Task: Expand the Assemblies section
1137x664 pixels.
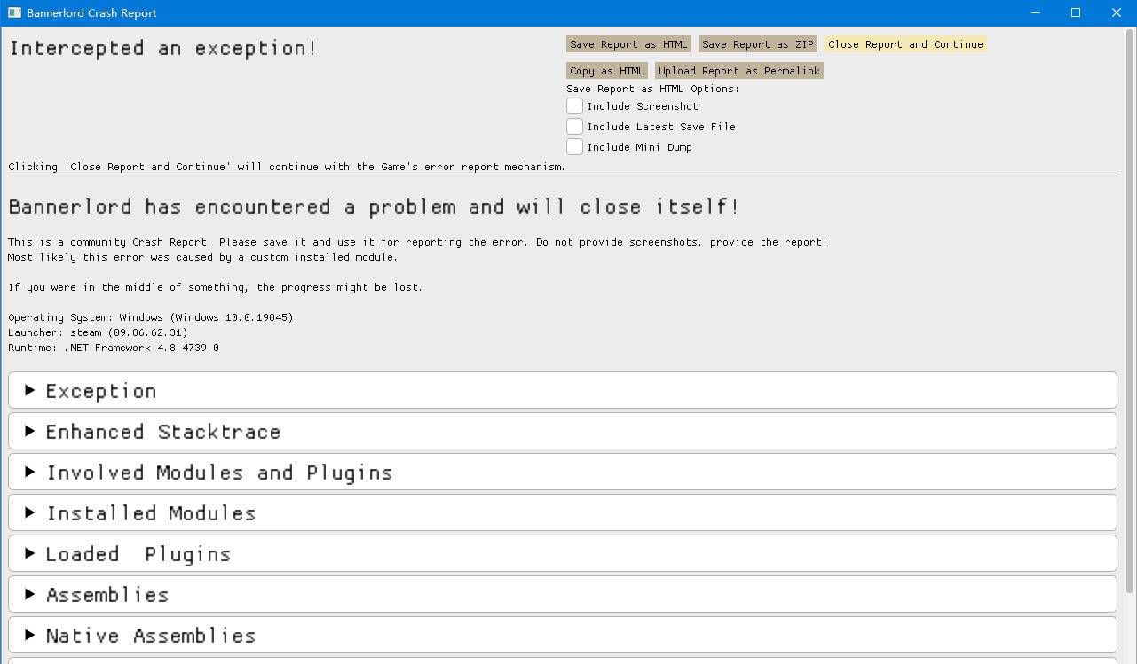Action: click(x=563, y=594)
